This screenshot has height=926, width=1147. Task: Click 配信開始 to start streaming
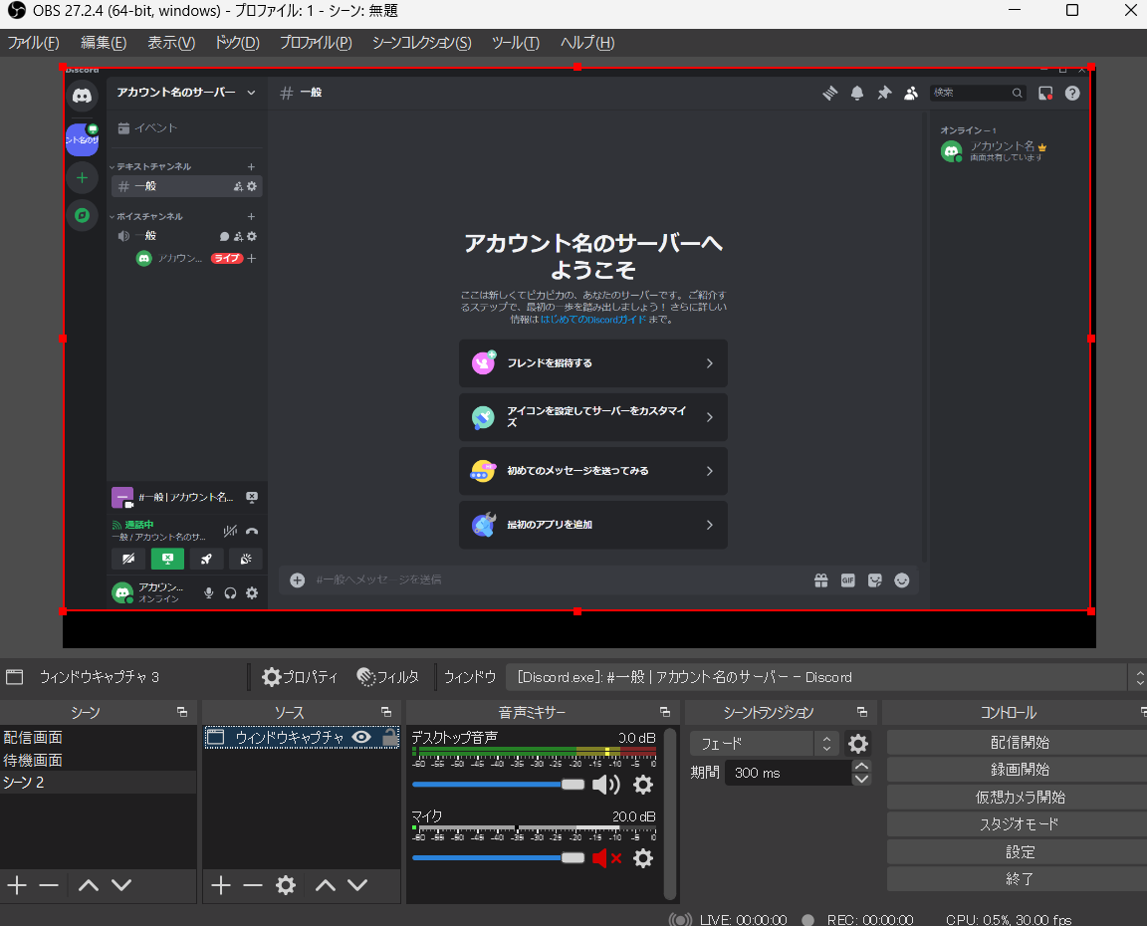tap(1019, 742)
